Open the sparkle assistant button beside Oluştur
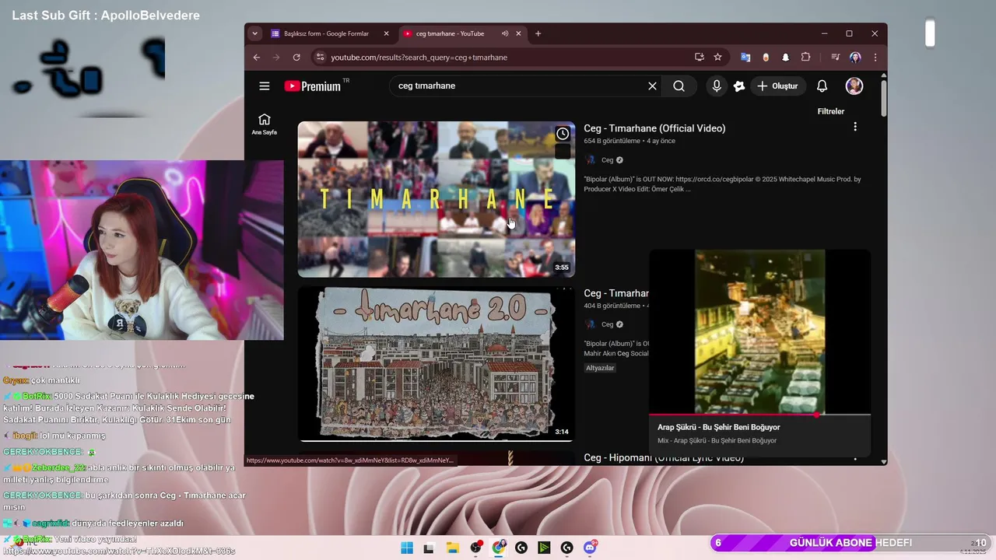This screenshot has width=996, height=560. tap(739, 86)
